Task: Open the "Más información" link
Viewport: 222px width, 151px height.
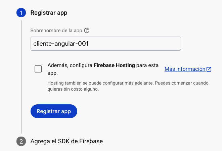Action: (x=185, y=69)
